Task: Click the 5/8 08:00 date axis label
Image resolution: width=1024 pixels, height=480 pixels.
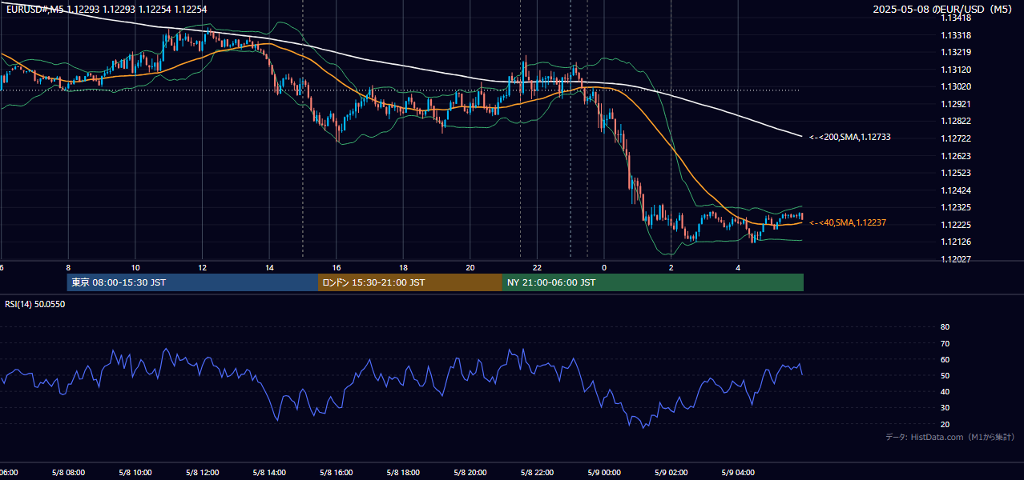Action: pos(68,472)
